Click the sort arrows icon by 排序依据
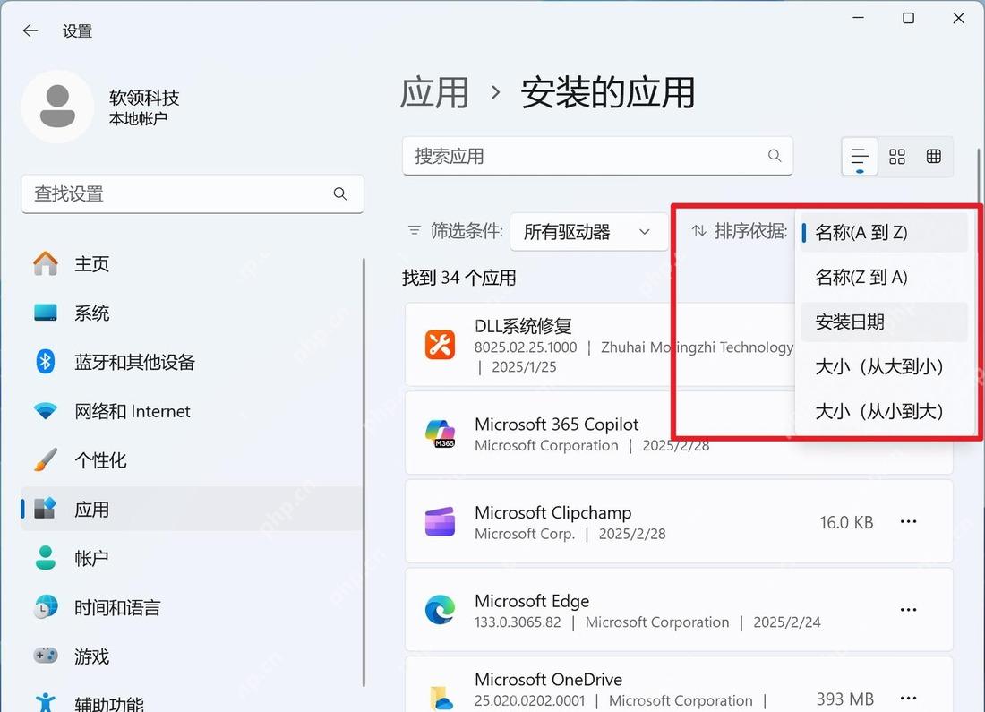 [699, 231]
